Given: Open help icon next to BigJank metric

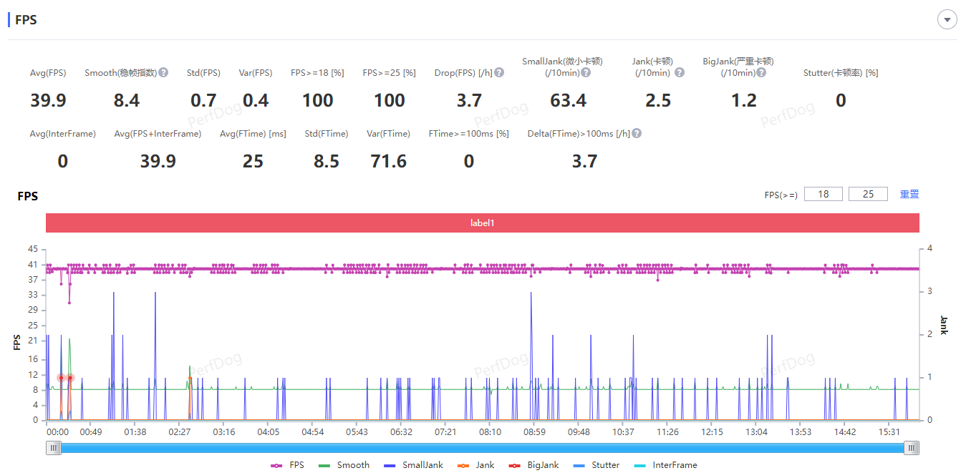Looking at the screenshot, I should pos(761,72).
